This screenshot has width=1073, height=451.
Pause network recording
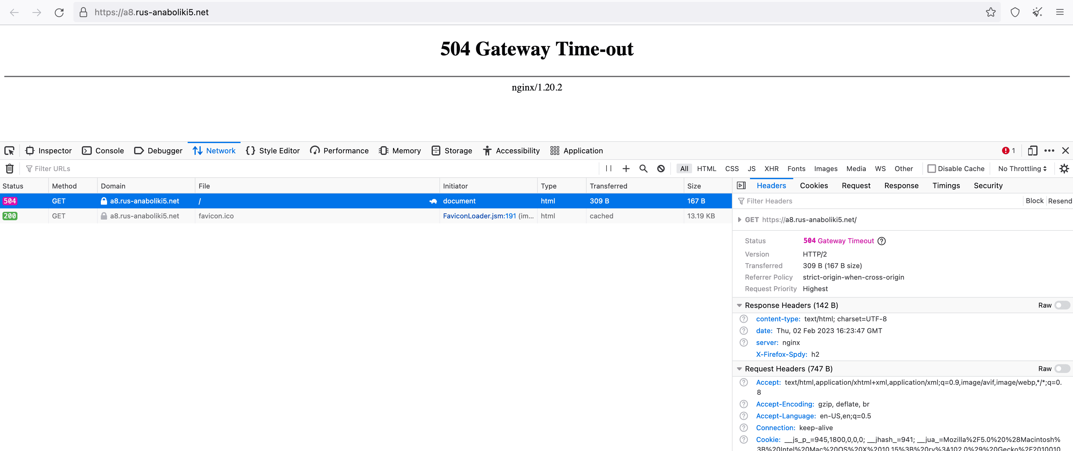point(609,169)
